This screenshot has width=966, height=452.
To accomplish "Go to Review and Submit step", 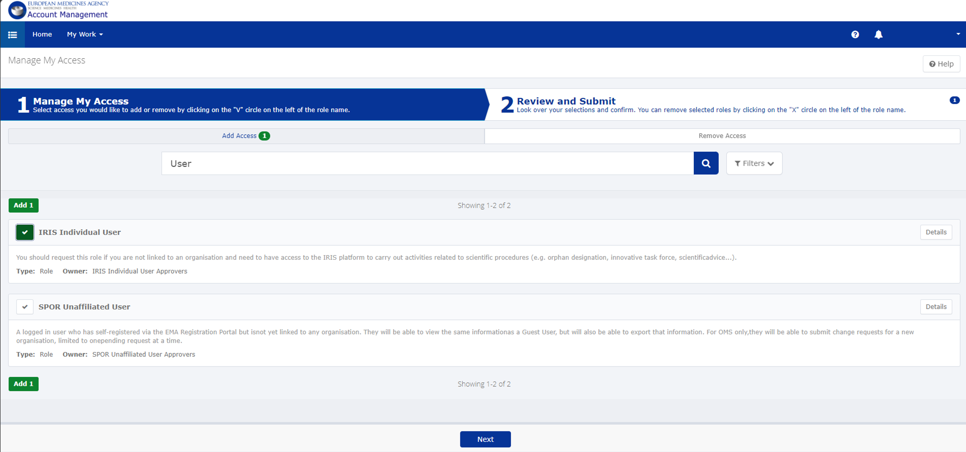I will pyautogui.click(x=566, y=101).
